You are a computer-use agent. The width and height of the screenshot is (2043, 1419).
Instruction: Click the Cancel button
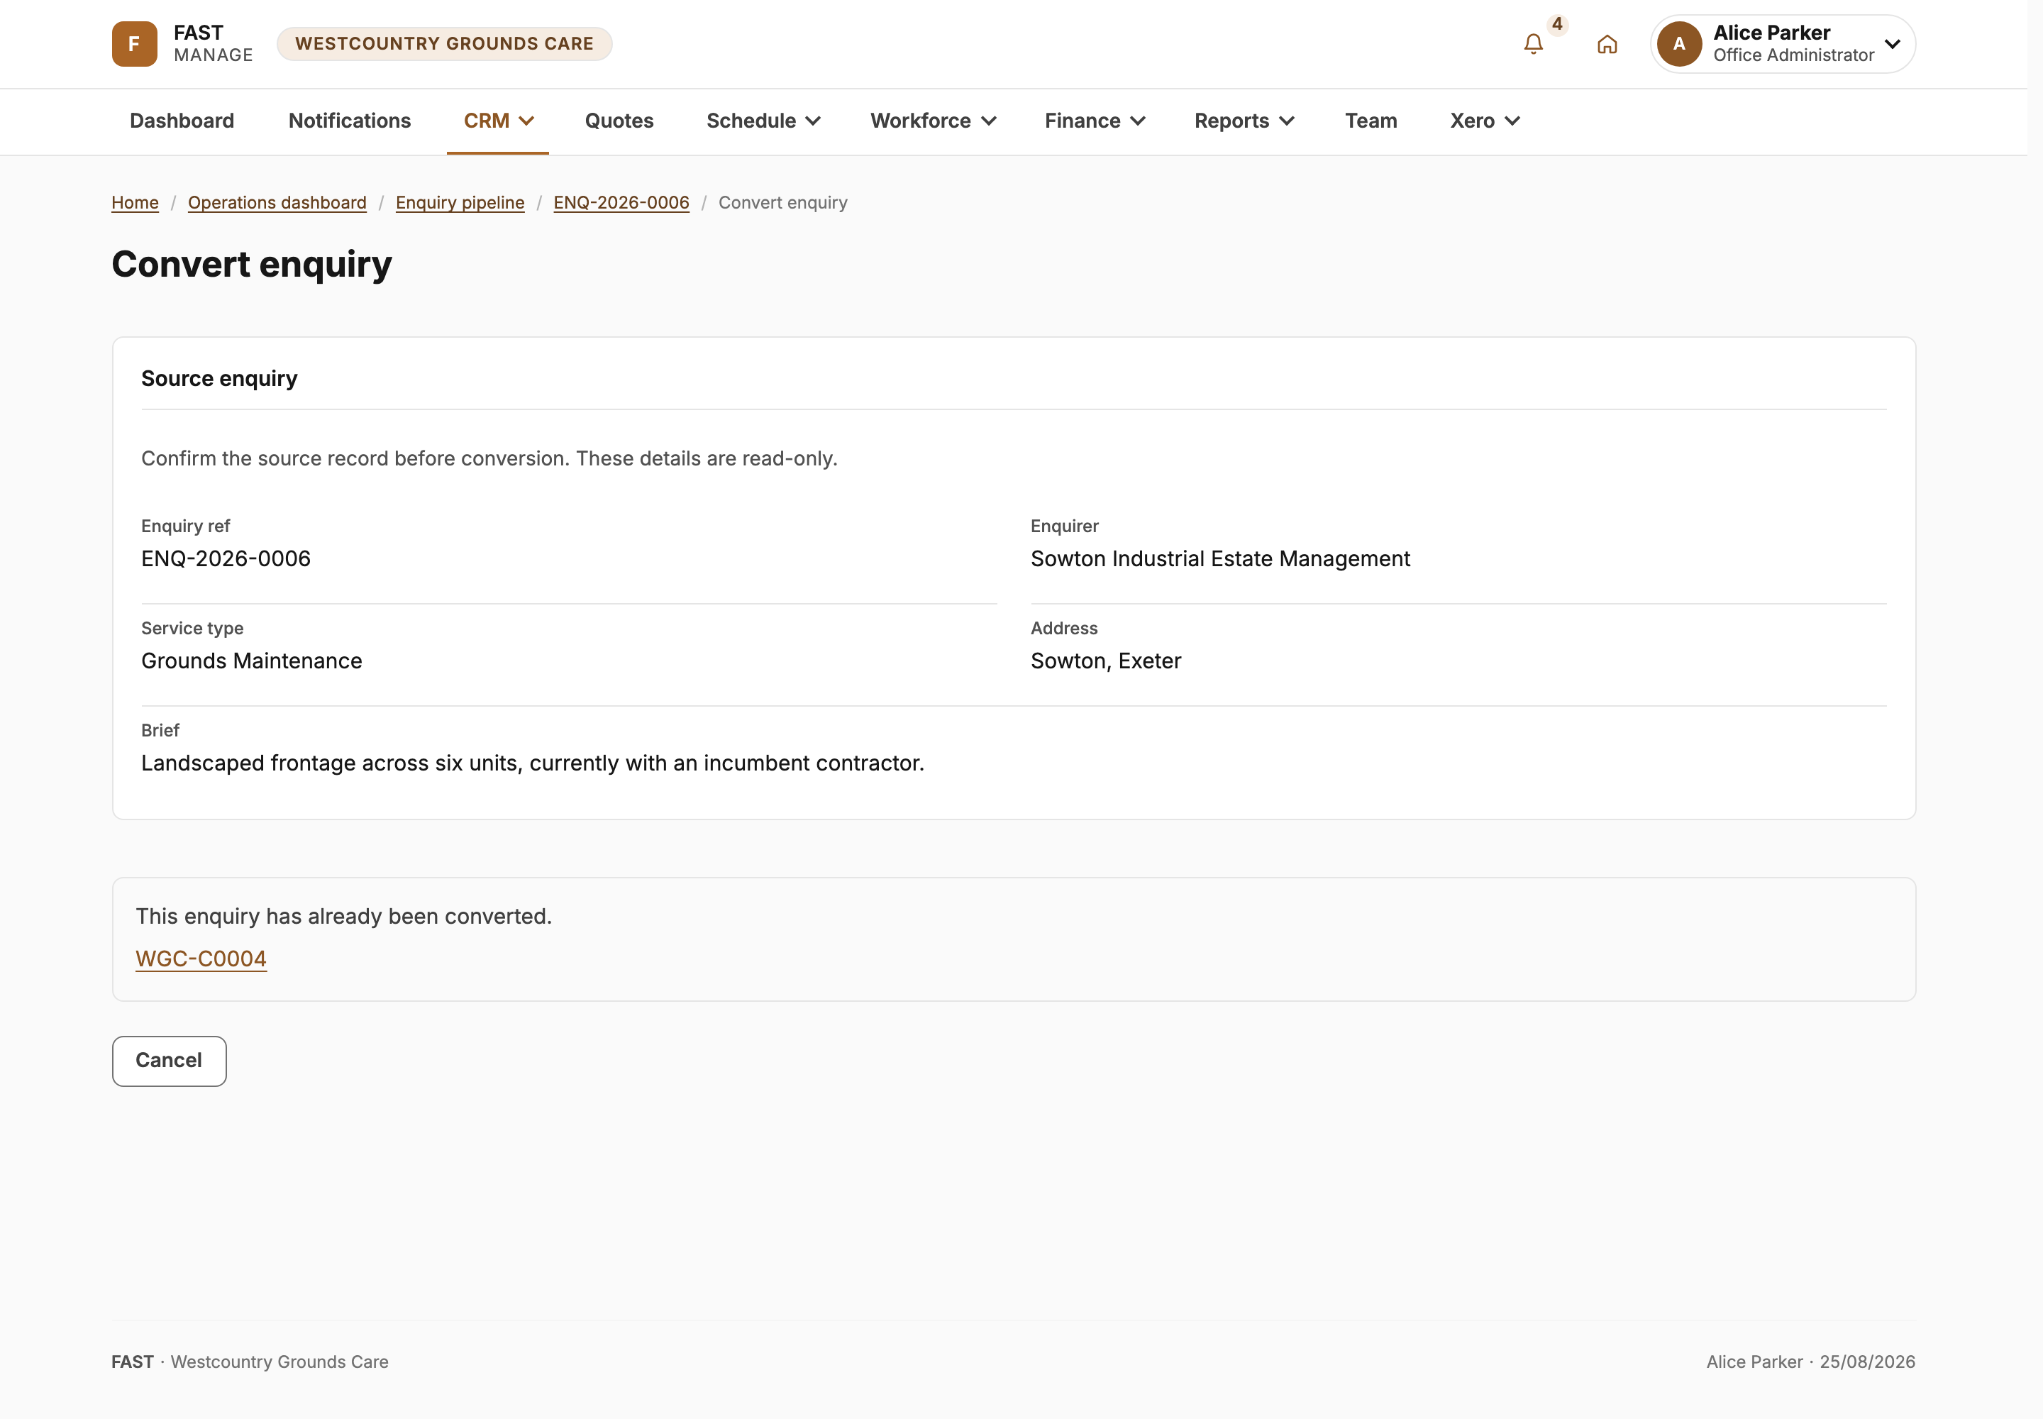coord(169,1061)
